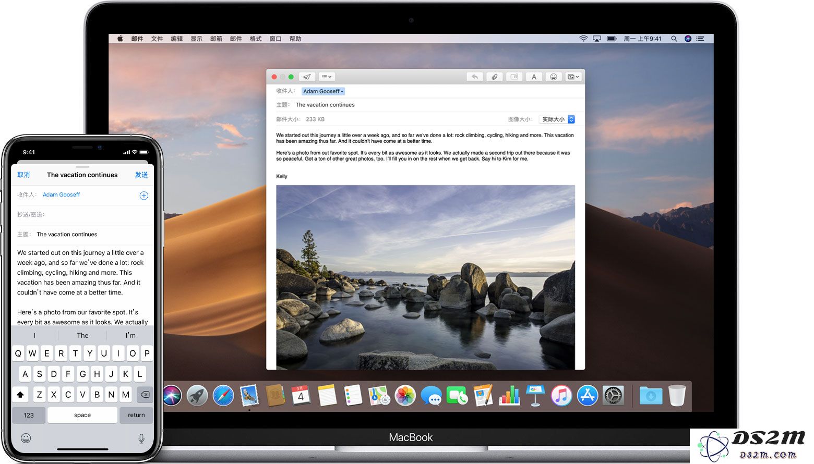Open iTunes music note icon in Dock
The height and width of the screenshot is (464, 814).
click(x=561, y=396)
